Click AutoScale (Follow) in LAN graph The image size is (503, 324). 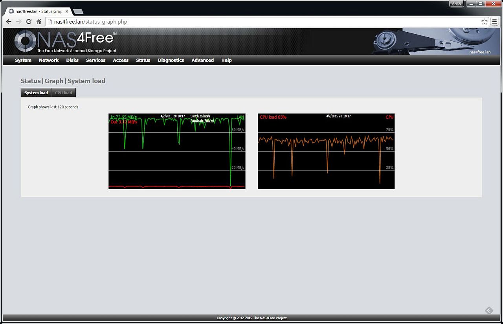tap(202, 121)
